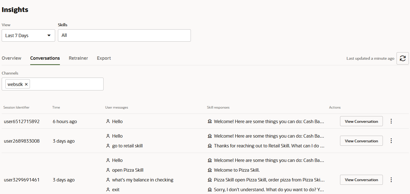Open the Last 7 Days view dropdown

pyautogui.click(x=28, y=35)
